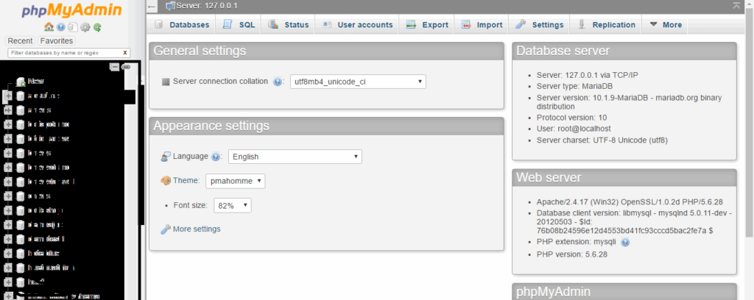Click Server: 127.0.0.1 via TCP/IP text

[588, 75]
